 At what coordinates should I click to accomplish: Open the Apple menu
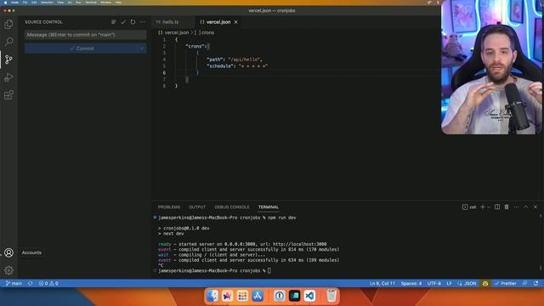(5, 3)
